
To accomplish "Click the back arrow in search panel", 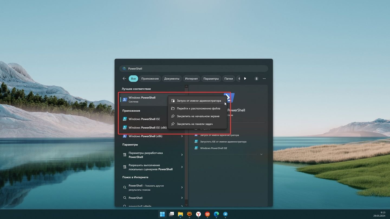I will point(124,79).
